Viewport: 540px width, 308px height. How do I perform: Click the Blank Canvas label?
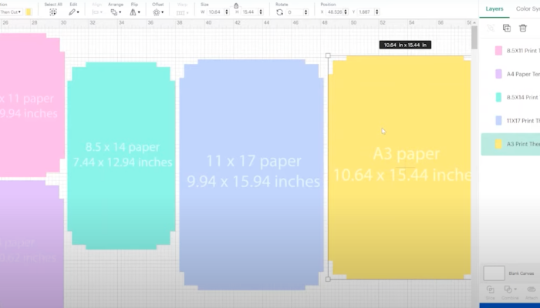tap(521, 273)
